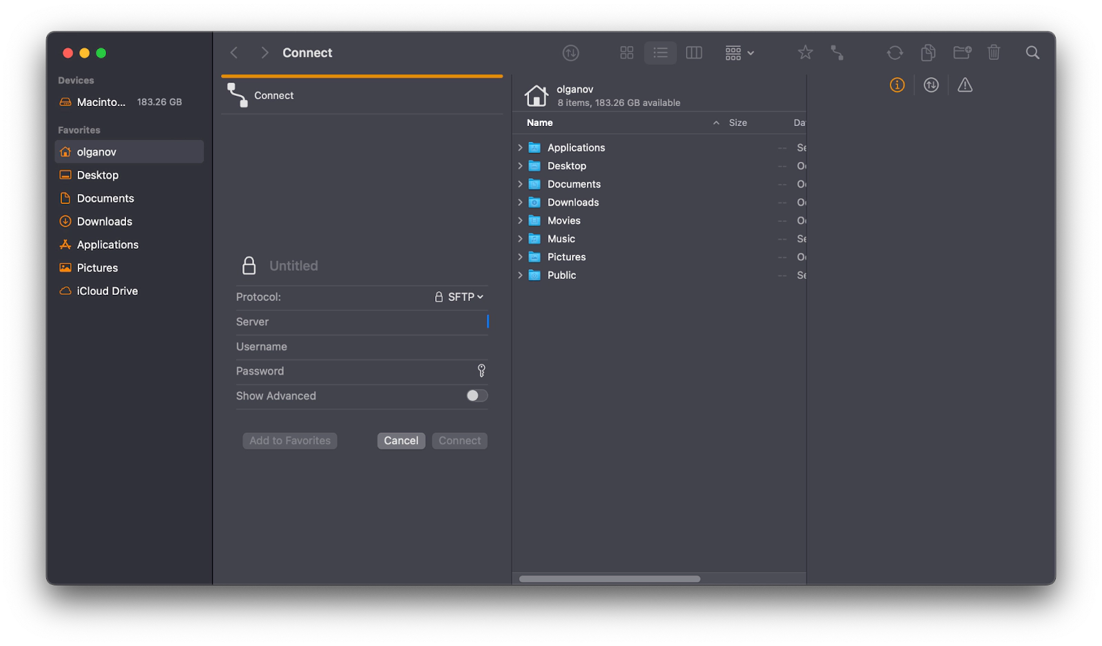Screen dimensions: 1102x646
Task: Click the password key icon
Action: pyautogui.click(x=481, y=371)
